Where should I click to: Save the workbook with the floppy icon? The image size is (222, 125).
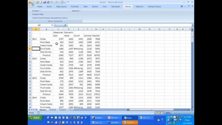pos(44,2)
